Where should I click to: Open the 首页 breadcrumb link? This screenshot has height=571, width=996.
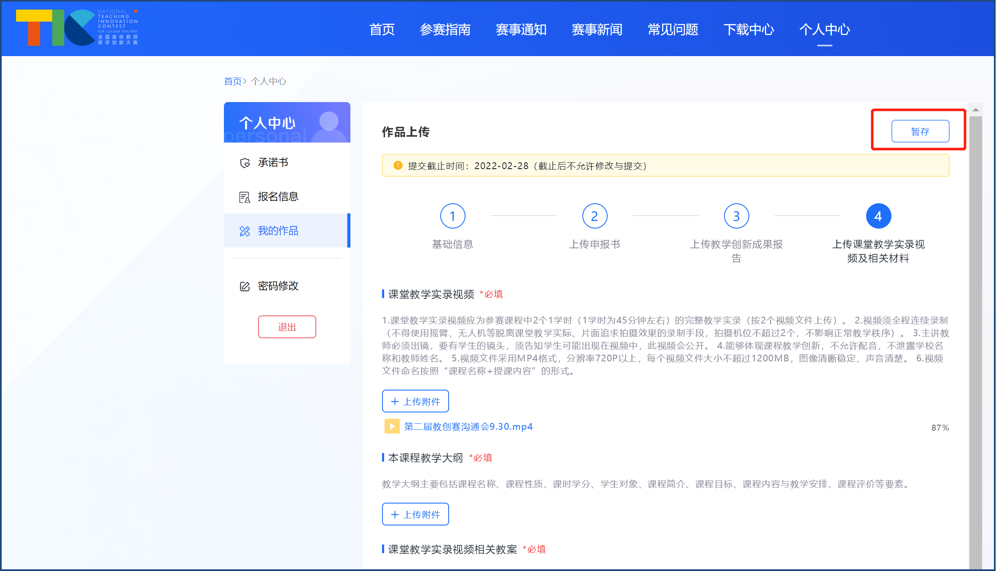233,81
